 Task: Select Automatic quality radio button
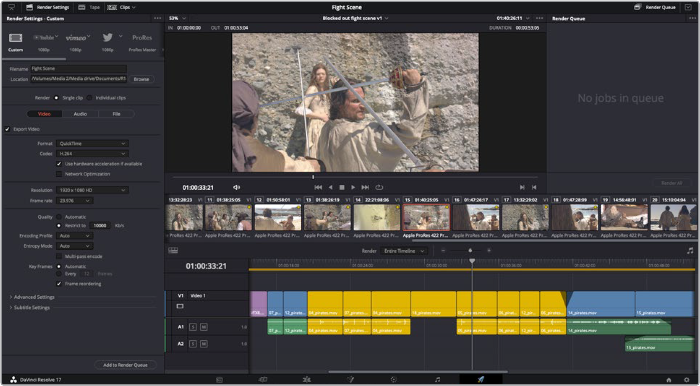tap(59, 217)
